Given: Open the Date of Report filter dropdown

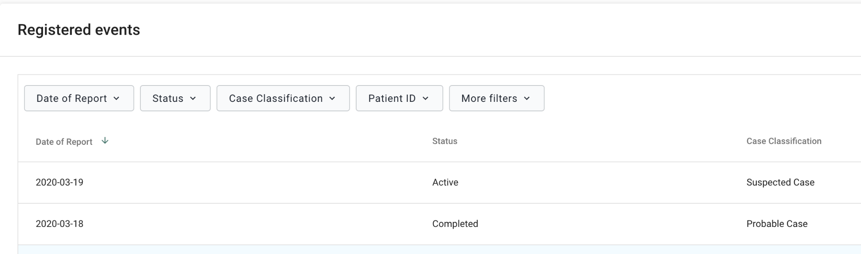Looking at the screenshot, I should click(79, 98).
